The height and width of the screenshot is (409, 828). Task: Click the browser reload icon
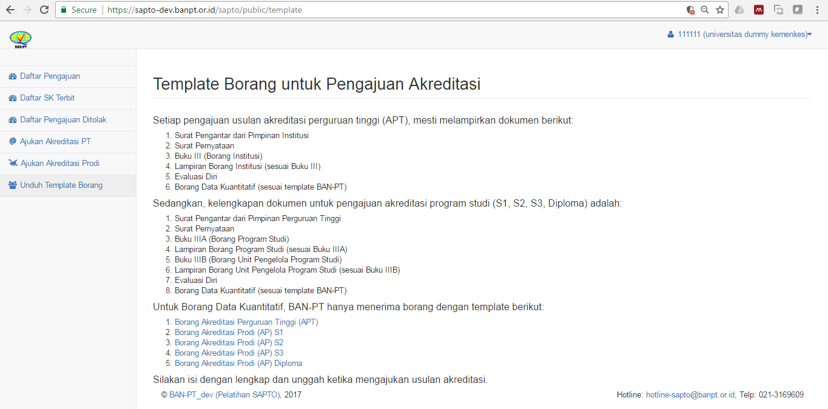tap(44, 10)
